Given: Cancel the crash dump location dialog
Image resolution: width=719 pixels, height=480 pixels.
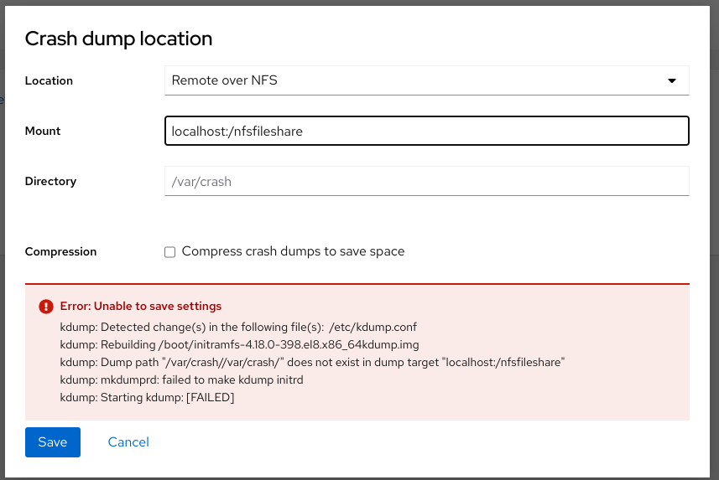Looking at the screenshot, I should click(x=128, y=442).
